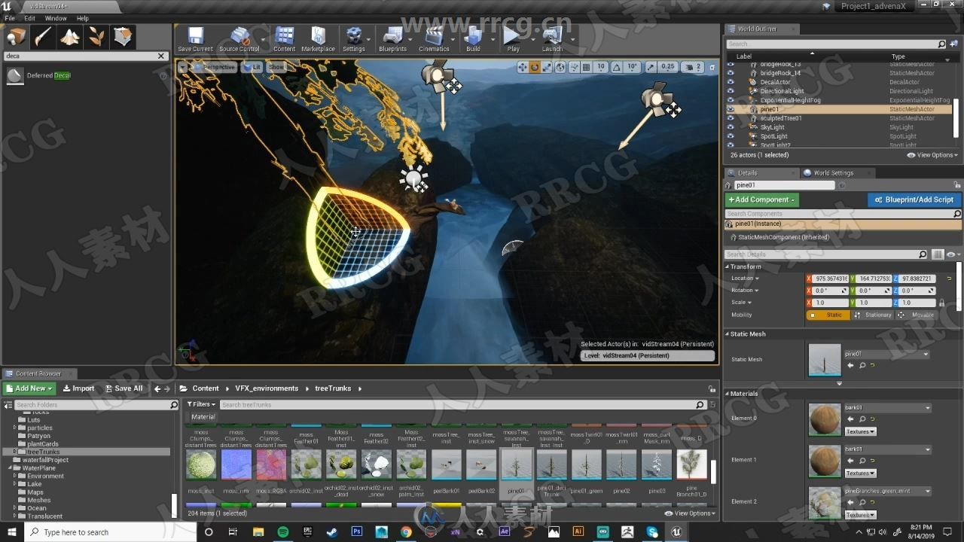Hide DirectionalLight using its eye icon

tap(730, 91)
